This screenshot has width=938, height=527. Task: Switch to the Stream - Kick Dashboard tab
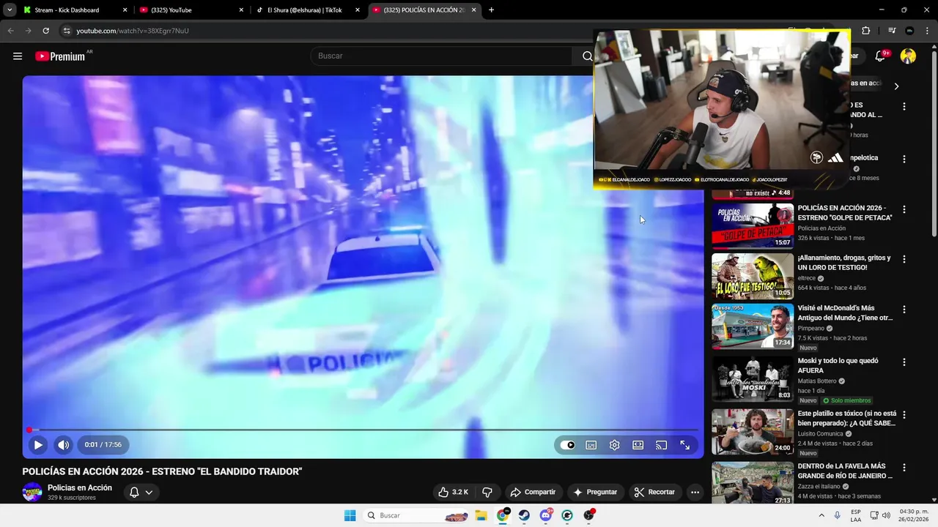(x=66, y=10)
